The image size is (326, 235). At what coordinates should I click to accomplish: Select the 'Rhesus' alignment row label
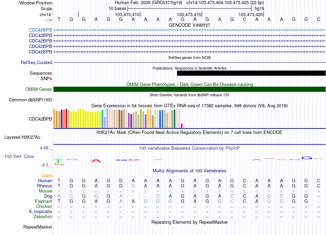click(x=45, y=186)
